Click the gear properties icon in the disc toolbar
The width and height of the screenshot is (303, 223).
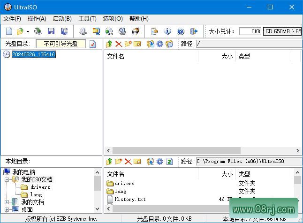point(159,44)
